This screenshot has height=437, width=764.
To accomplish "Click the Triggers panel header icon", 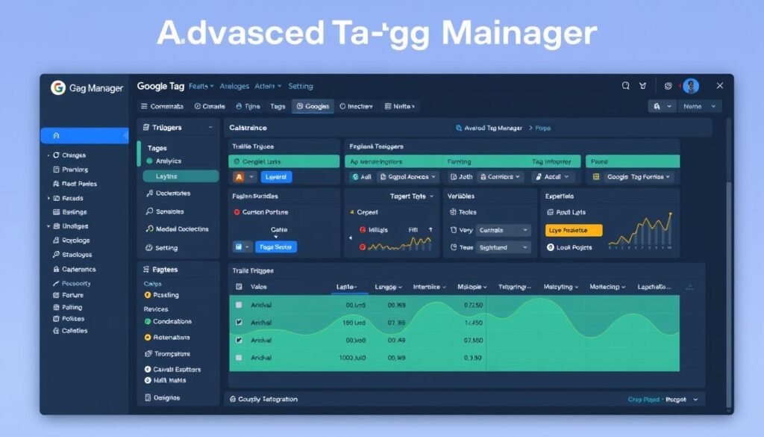I will 145,127.
